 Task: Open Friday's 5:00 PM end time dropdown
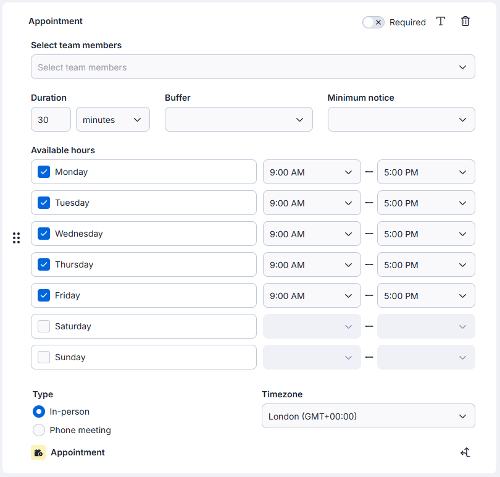coord(425,296)
